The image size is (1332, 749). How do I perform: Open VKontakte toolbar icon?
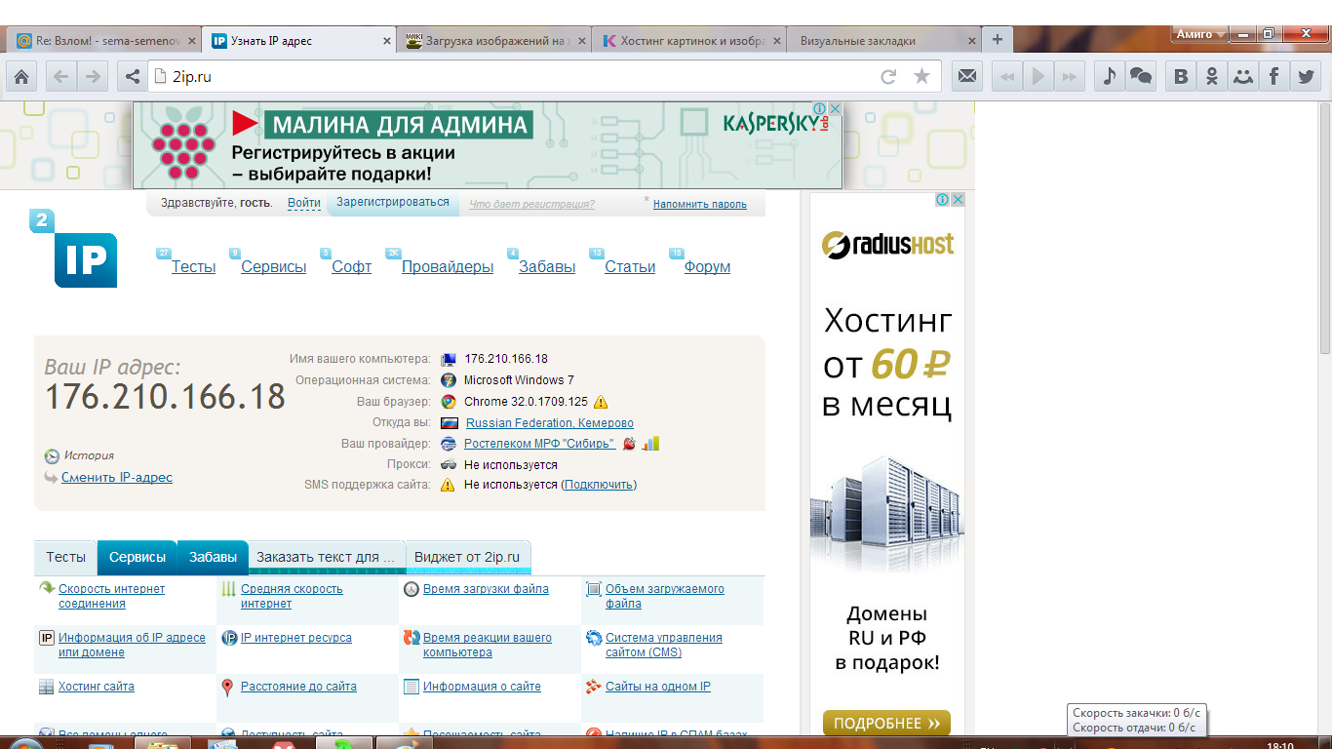tap(1181, 76)
